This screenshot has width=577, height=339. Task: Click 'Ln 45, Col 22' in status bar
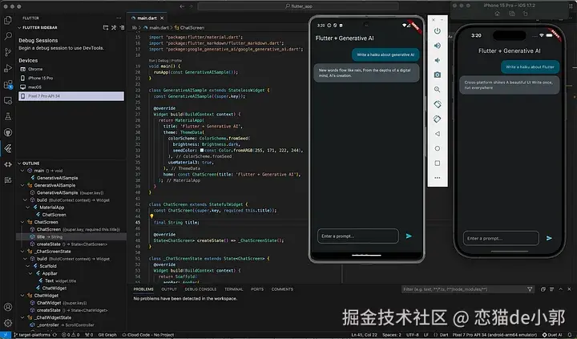click(x=364, y=335)
